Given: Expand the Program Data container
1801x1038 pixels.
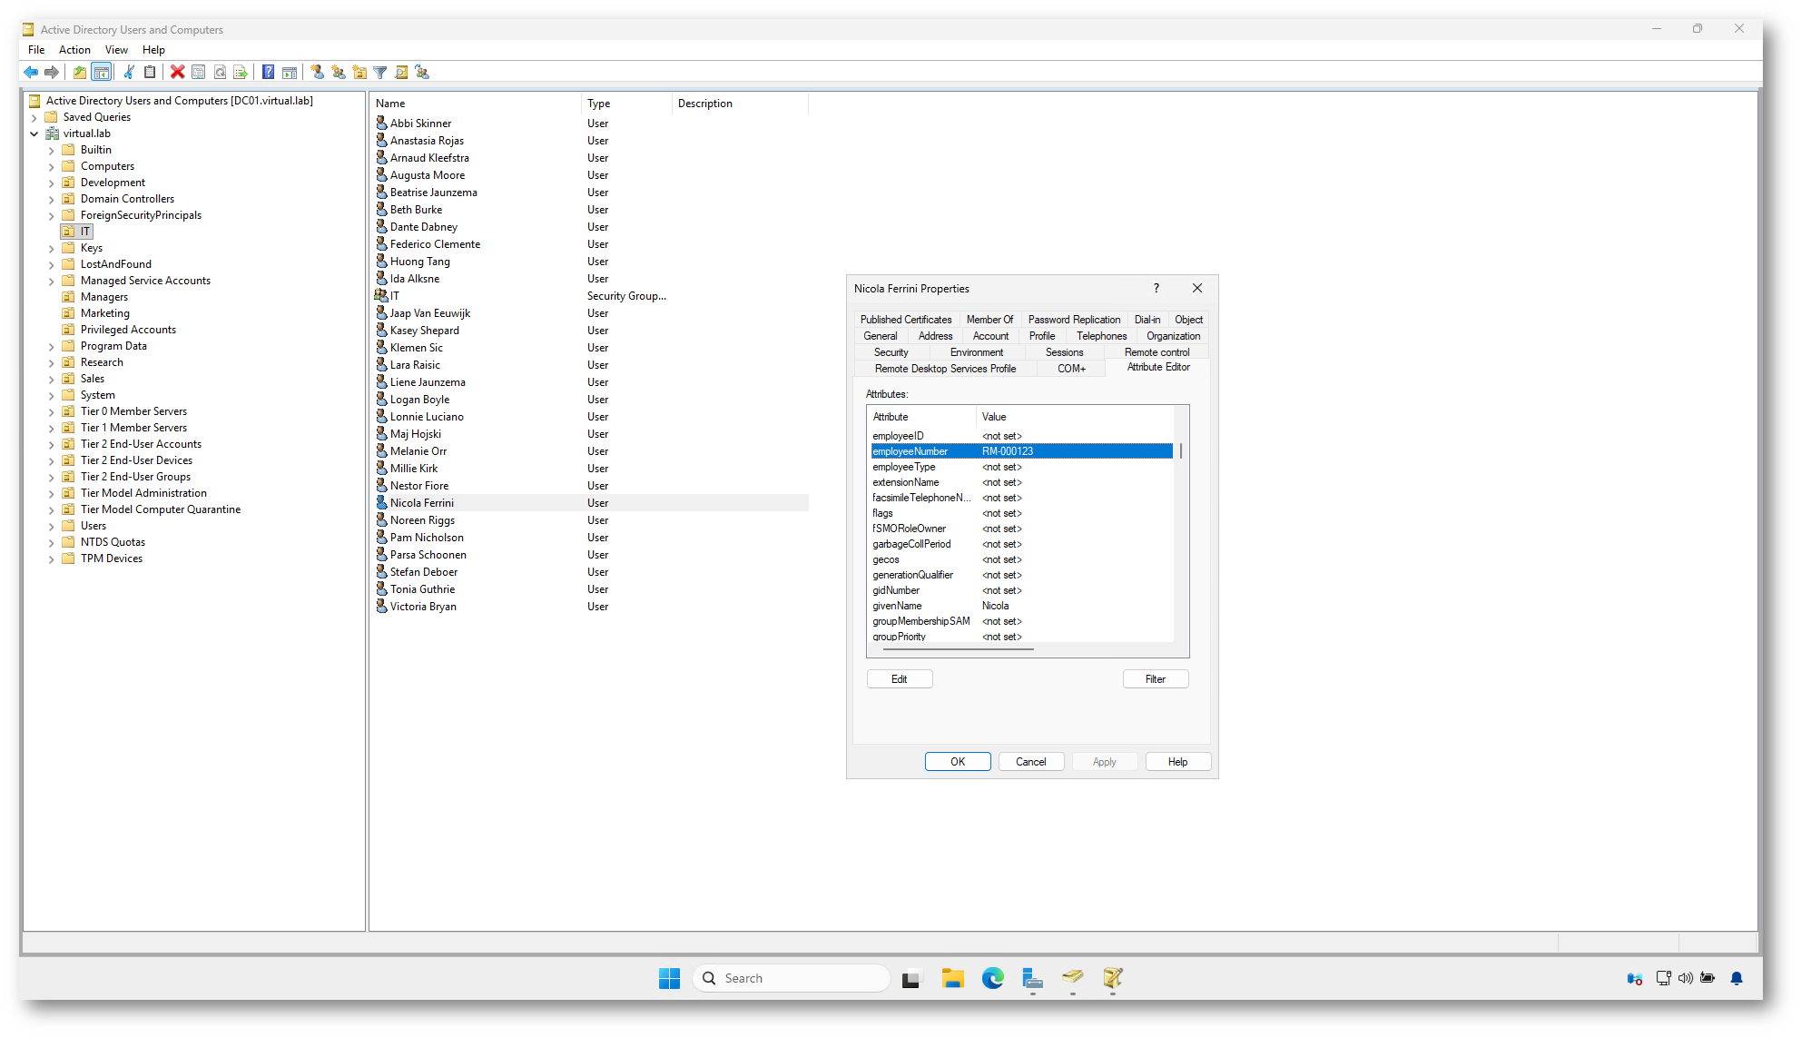Looking at the screenshot, I should pyautogui.click(x=52, y=347).
